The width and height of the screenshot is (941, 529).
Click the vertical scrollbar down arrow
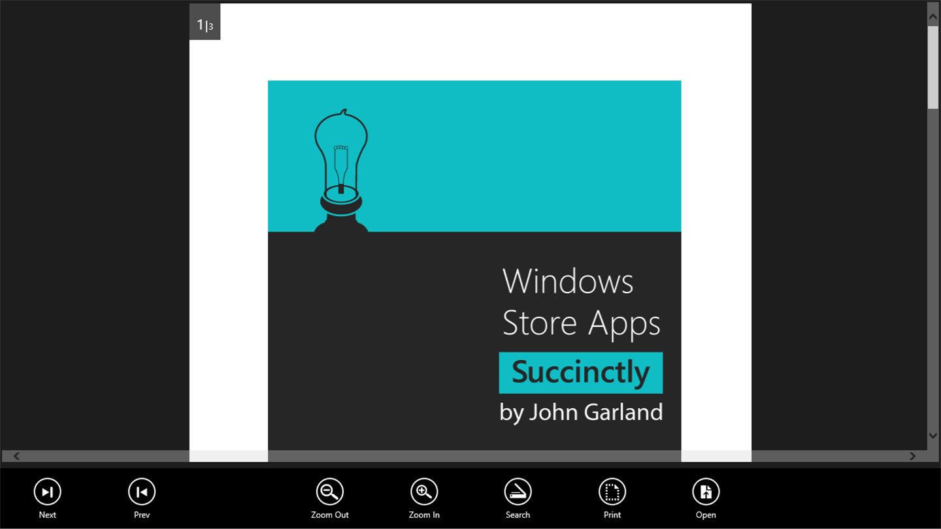pos(933,436)
